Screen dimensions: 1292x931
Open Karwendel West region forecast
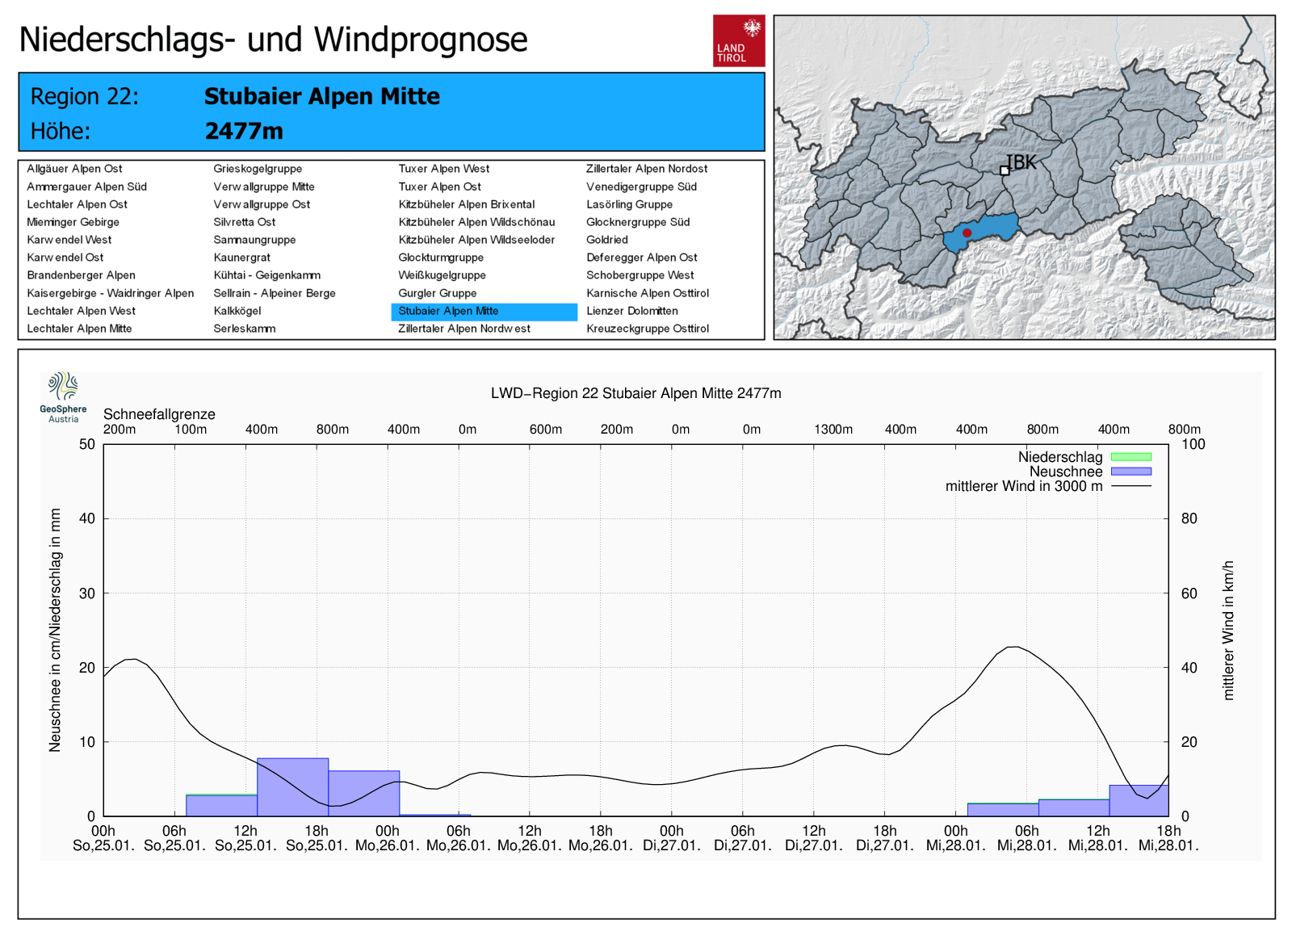point(69,240)
